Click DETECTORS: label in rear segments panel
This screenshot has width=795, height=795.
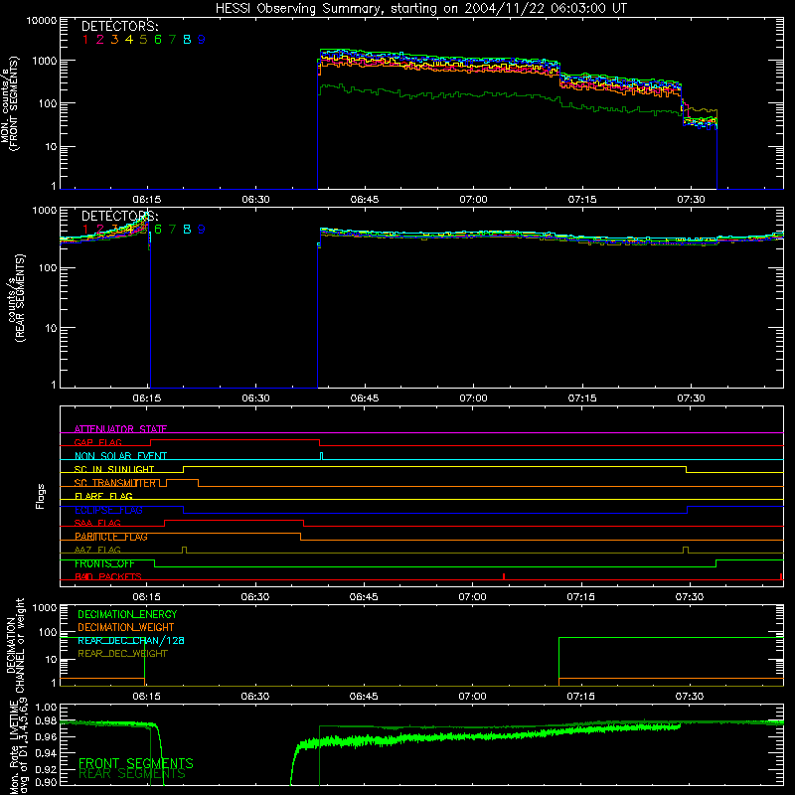[119, 216]
